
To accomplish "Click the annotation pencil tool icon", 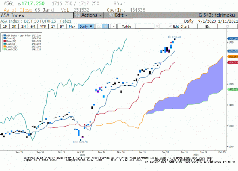I will 208,27.
